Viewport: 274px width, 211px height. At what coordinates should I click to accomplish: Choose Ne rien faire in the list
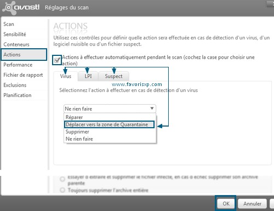[x=110, y=139]
